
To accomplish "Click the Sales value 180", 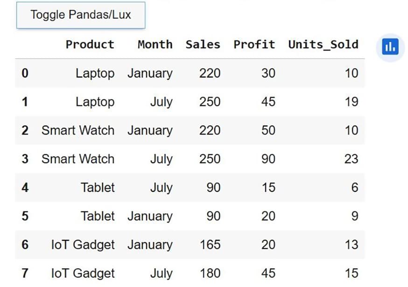I will coord(210,273).
